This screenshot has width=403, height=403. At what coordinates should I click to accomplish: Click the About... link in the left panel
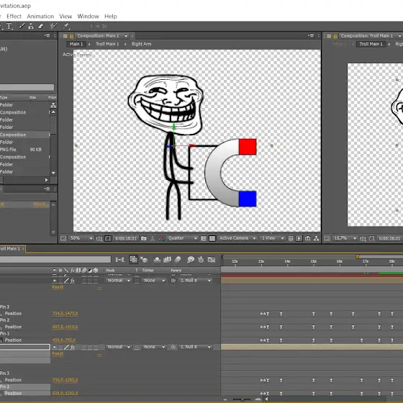[x=40, y=204]
